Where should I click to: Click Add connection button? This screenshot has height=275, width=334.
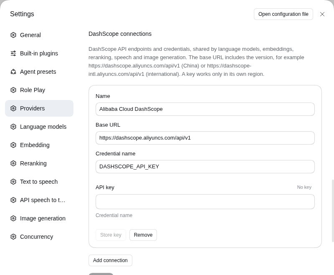click(x=110, y=260)
